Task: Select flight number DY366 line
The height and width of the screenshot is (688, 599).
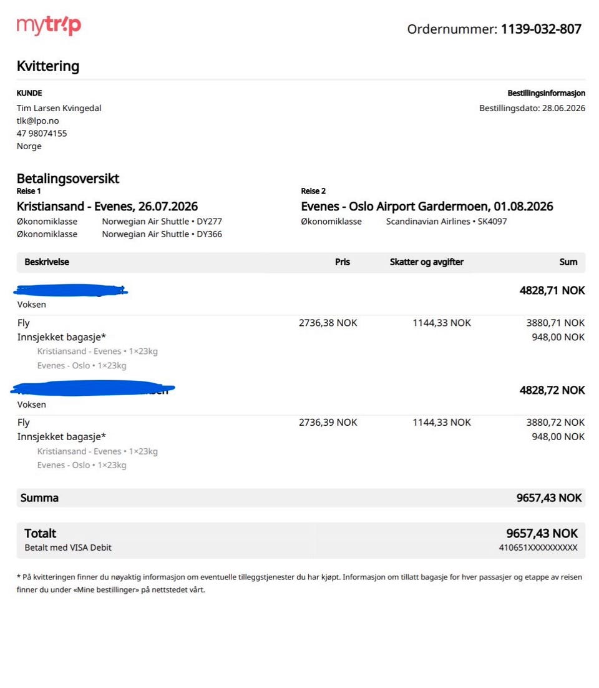Action: (162, 234)
